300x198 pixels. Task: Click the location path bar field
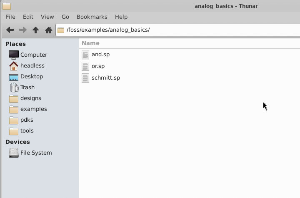pyautogui.click(x=179, y=30)
